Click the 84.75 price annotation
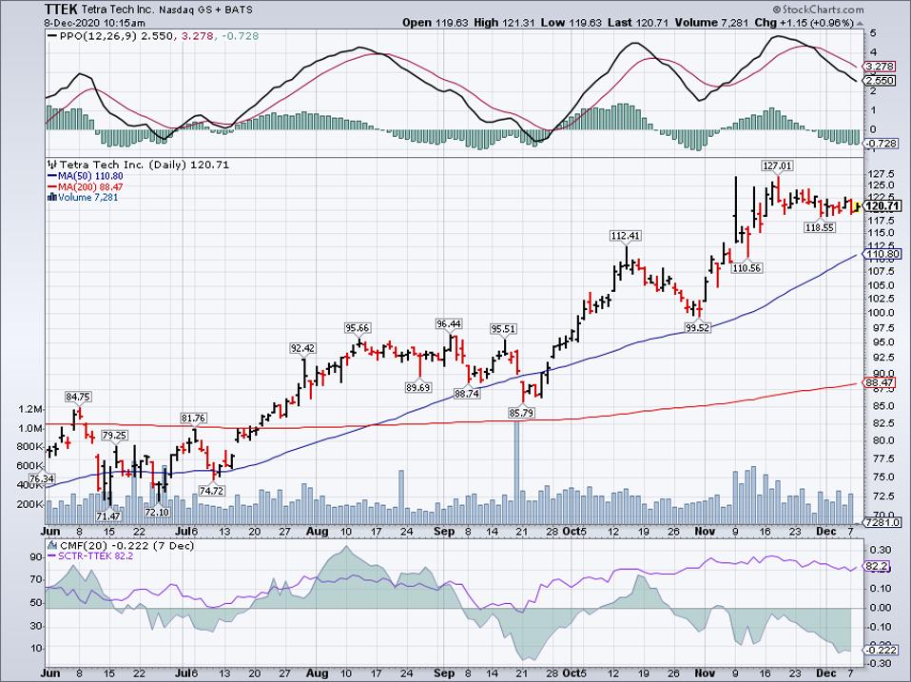911x682 pixels. tap(78, 397)
